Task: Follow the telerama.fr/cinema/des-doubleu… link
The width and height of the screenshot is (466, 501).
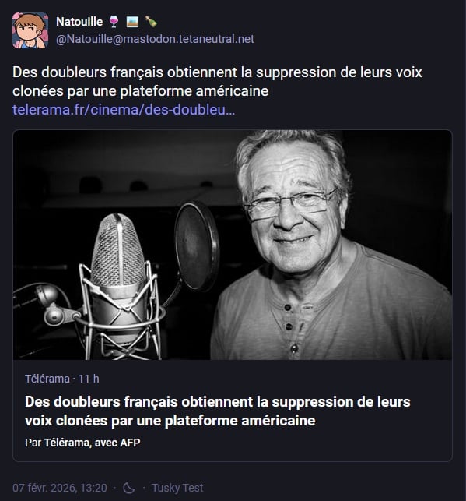Action: click(x=124, y=110)
